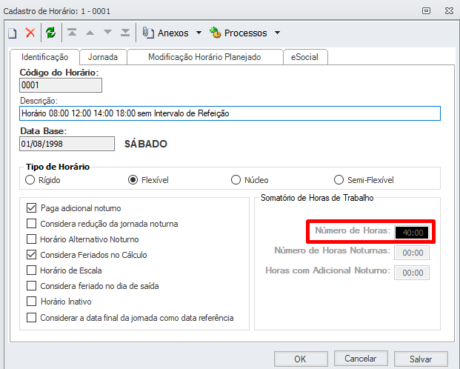Click the Código do Horário field
The width and height of the screenshot is (460, 369).
61,85
